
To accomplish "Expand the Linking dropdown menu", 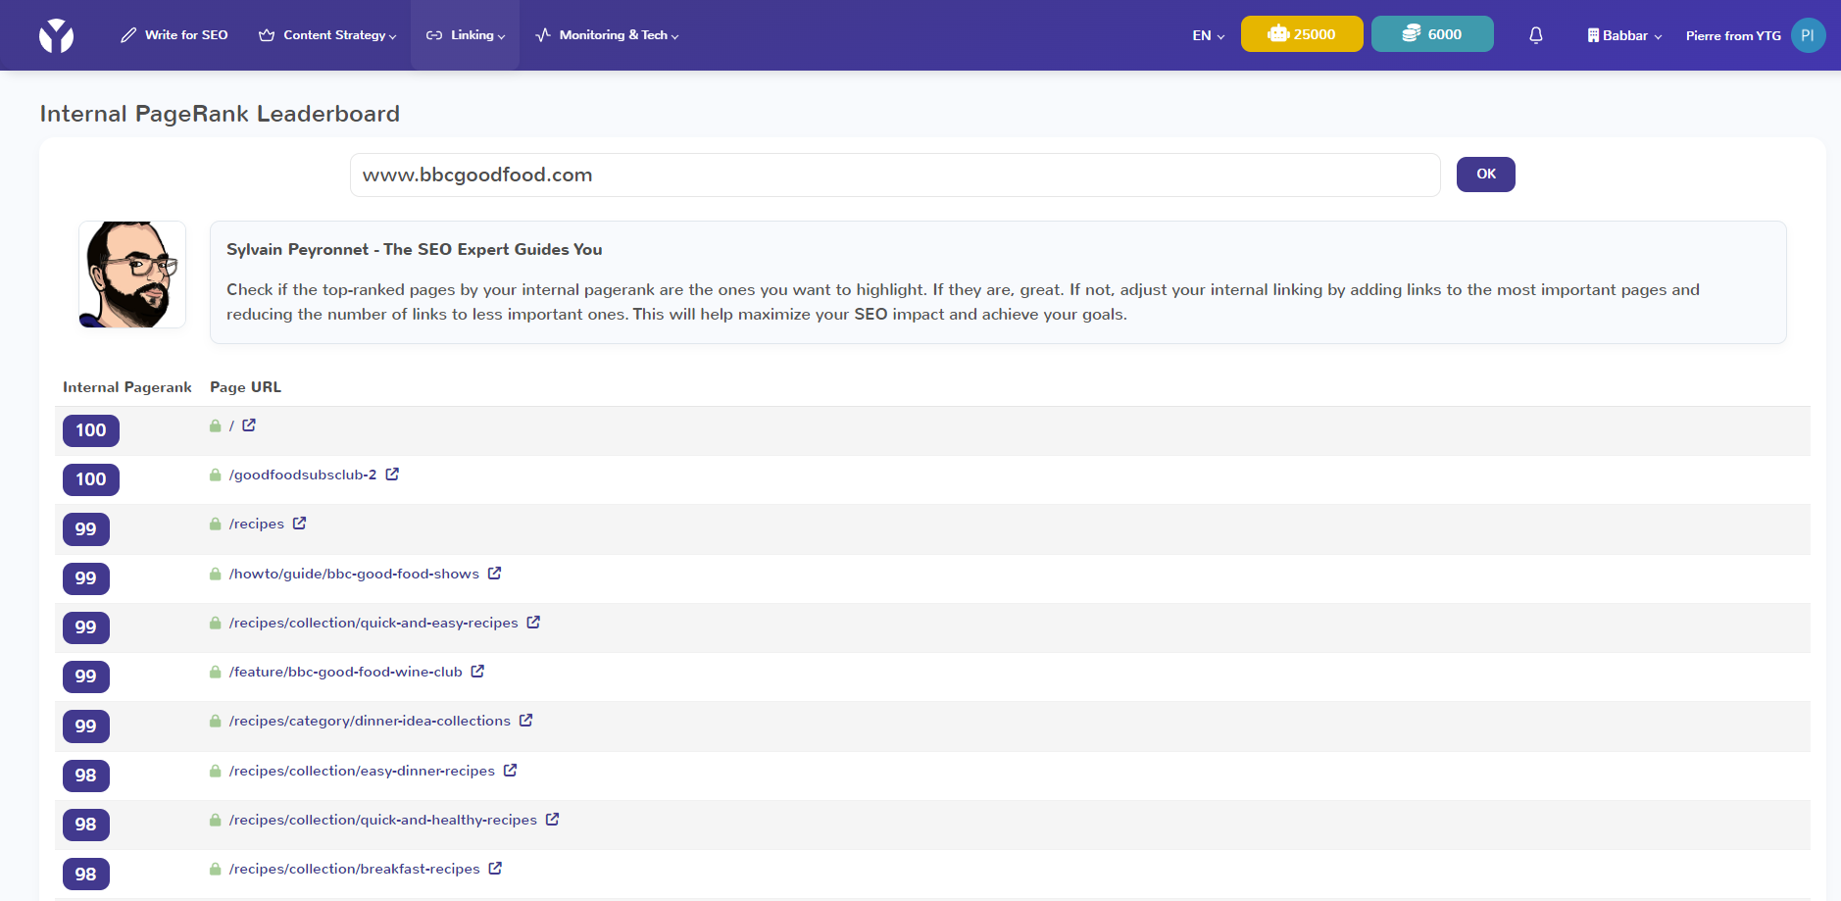I will pos(466,35).
